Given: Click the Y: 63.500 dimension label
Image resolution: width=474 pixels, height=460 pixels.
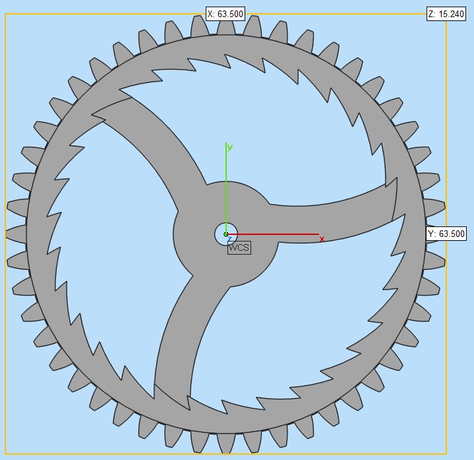Looking at the screenshot, I should (x=446, y=234).
